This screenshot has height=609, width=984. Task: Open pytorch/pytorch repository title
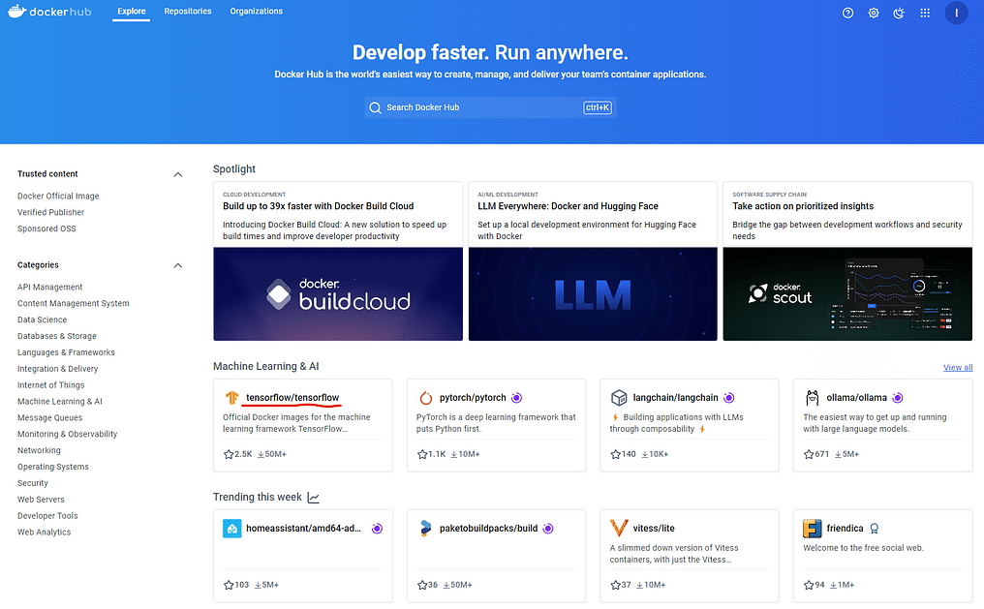pyautogui.click(x=473, y=398)
